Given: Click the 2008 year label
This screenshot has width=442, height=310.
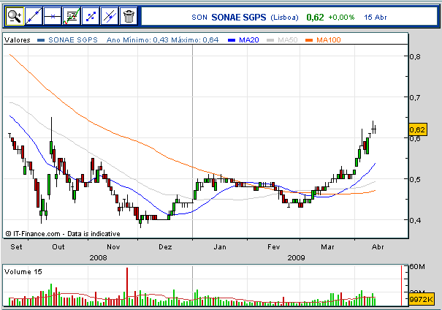Looking at the screenshot, I should point(98,258).
